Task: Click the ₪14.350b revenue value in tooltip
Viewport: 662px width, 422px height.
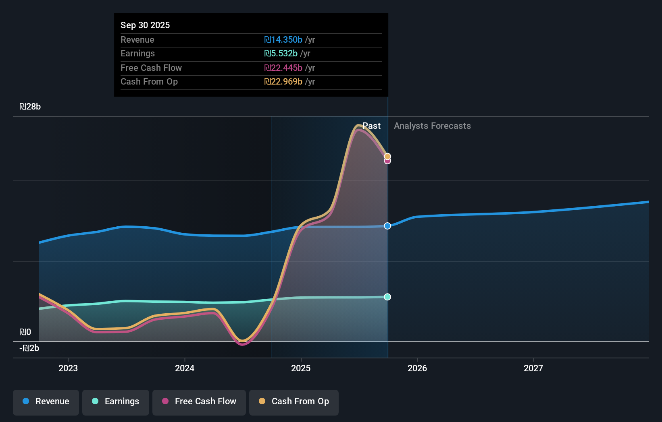Action: 283,39
